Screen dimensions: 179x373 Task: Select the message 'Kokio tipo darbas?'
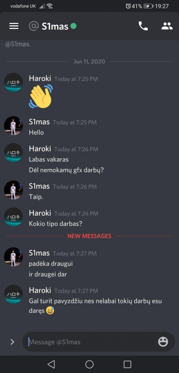pyautogui.click(x=56, y=224)
